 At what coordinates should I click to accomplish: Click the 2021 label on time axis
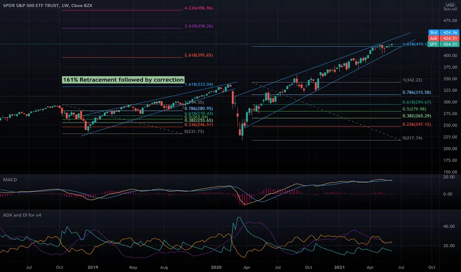[x=339, y=267]
